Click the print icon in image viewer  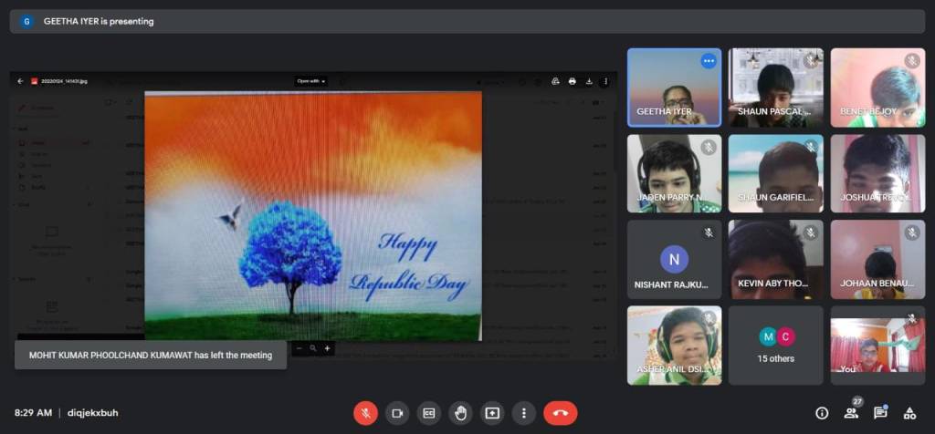pos(573,81)
